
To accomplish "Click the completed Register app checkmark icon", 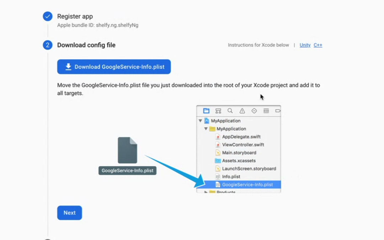I will point(48,16).
